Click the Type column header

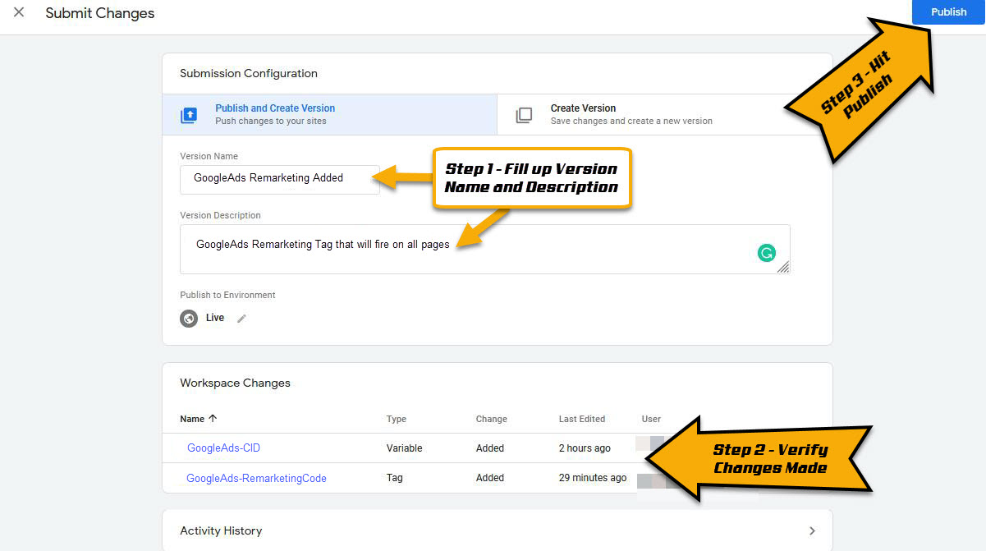(397, 419)
